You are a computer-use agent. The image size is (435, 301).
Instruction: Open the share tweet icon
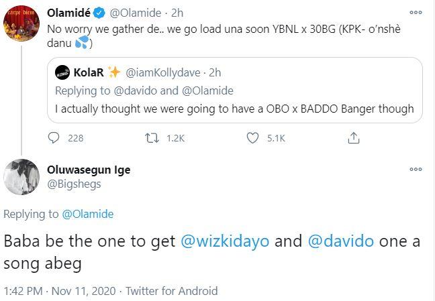(x=352, y=138)
